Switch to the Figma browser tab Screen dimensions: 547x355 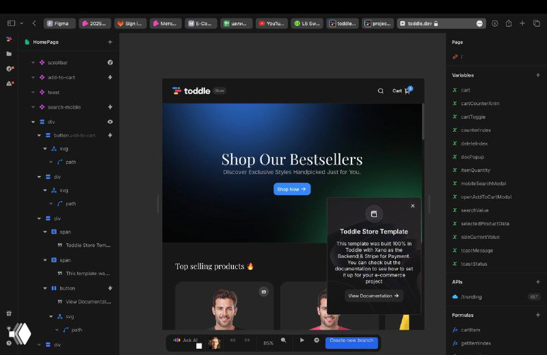[59, 23]
